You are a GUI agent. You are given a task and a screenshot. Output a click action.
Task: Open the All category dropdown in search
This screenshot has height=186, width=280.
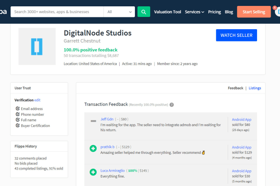(x=119, y=12)
